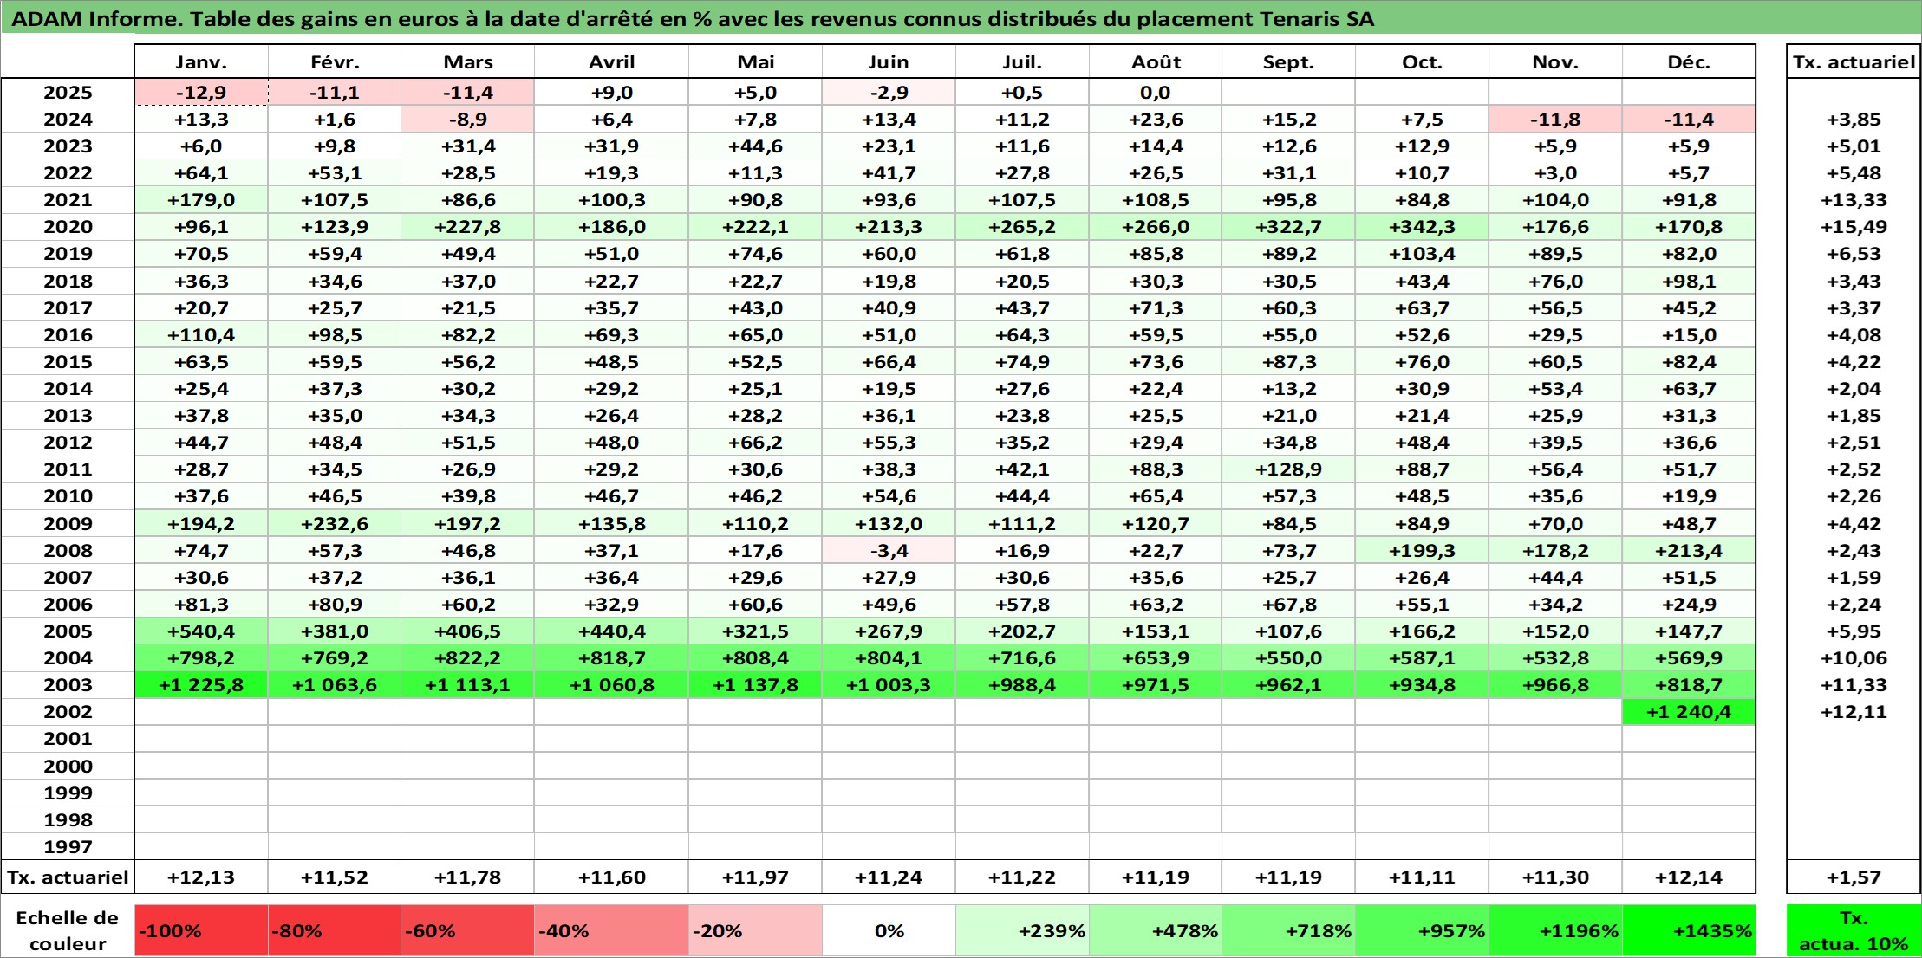Click the cell showing +1 003,3
Screen dimensions: 1922x958
pyautogui.click(x=889, y=685)
